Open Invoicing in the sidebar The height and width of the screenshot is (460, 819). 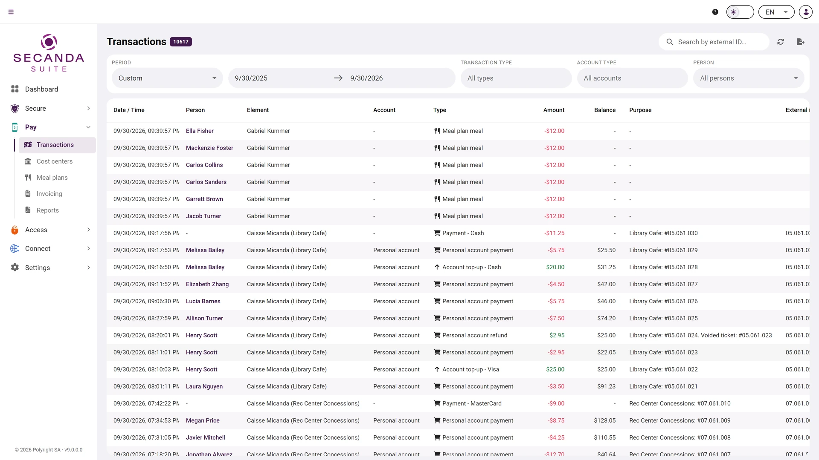[57, 194]
